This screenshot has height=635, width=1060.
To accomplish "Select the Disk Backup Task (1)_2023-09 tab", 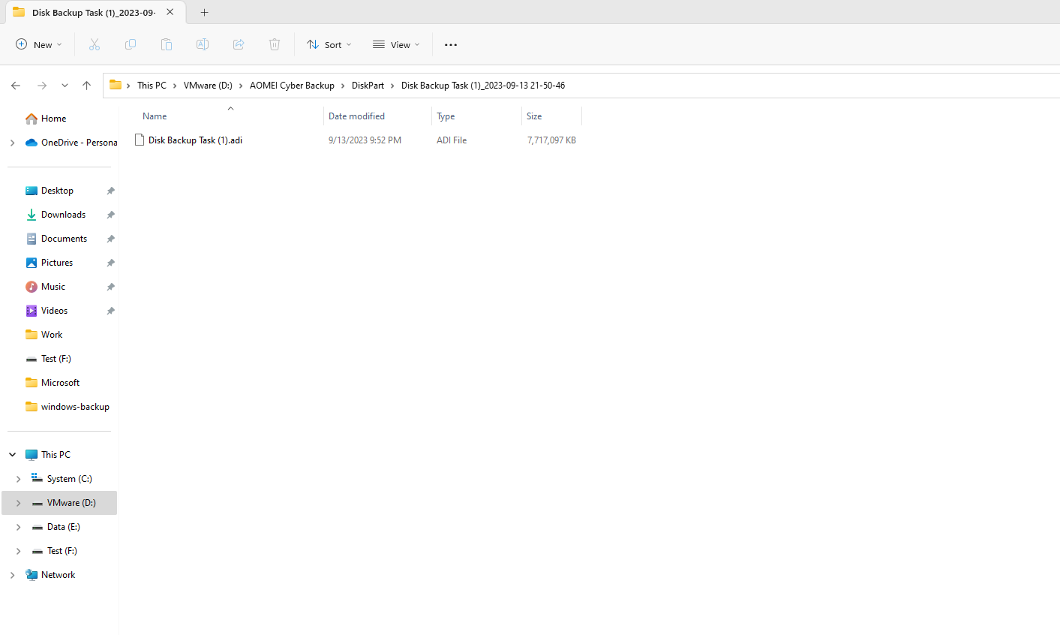I will click(x=94, y=12).
